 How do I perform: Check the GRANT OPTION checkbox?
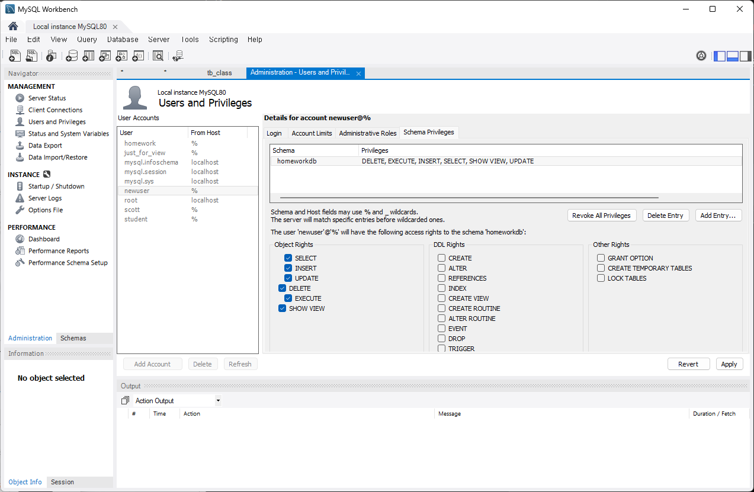tap(601, 258)
